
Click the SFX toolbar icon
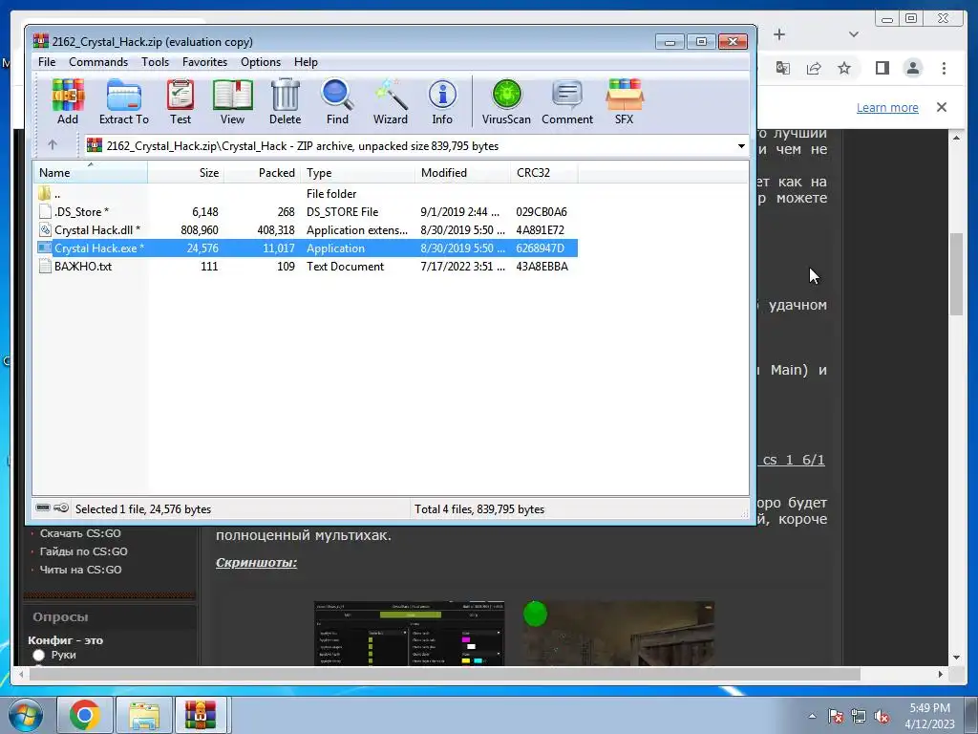(625, 101)
